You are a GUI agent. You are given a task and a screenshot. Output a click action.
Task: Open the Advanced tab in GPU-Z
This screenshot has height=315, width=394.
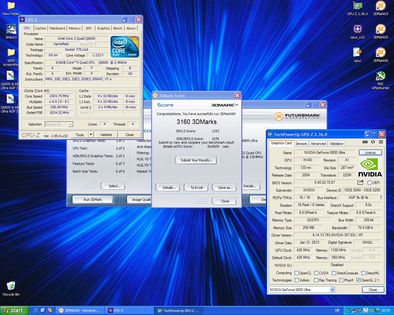[x=318, y=144]
